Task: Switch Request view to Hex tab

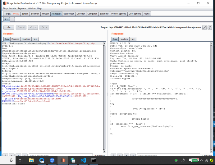Action: pos(35,39)
